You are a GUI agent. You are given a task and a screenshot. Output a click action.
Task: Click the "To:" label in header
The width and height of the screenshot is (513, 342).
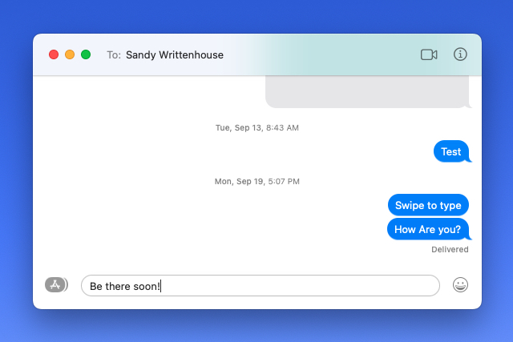(x=114, y=55)
